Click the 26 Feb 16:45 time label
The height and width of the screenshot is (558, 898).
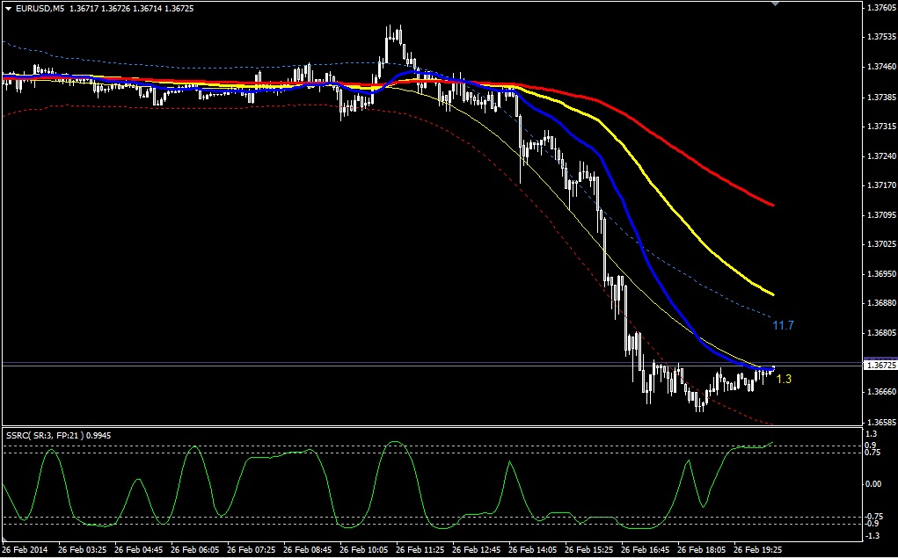point(646,550)
